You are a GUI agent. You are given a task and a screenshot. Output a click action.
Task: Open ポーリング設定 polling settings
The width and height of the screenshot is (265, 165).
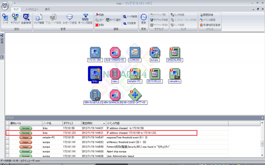click(85, 19)
